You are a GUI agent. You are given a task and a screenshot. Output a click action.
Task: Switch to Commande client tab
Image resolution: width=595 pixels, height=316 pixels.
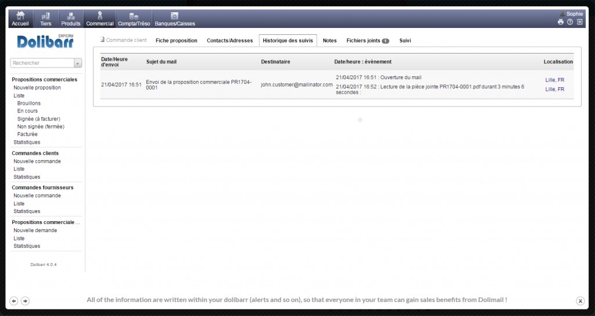(123, 40)
